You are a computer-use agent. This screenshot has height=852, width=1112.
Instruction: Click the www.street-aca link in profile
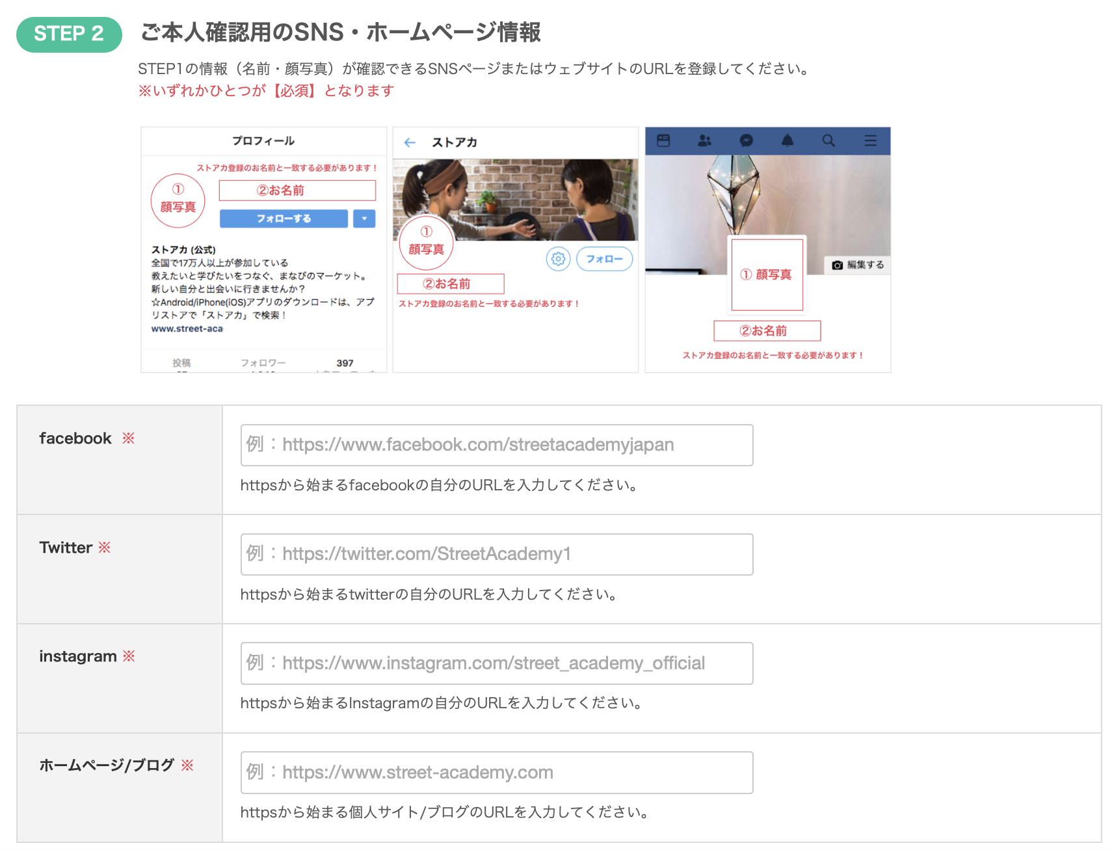coord(187,328)
